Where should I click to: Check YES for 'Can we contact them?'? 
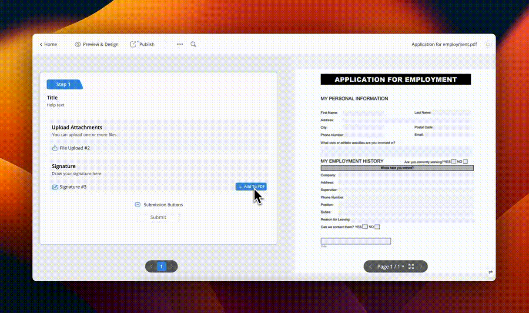[x=365, y=227]
